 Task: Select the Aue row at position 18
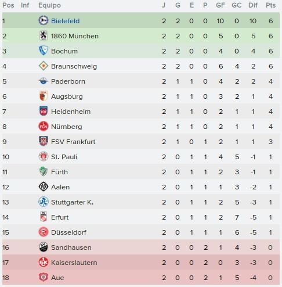pos(141,278)
